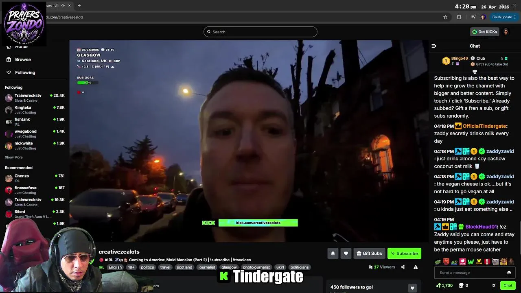
Task: Click the 17 Viewers count
Action: click(382, 267)
